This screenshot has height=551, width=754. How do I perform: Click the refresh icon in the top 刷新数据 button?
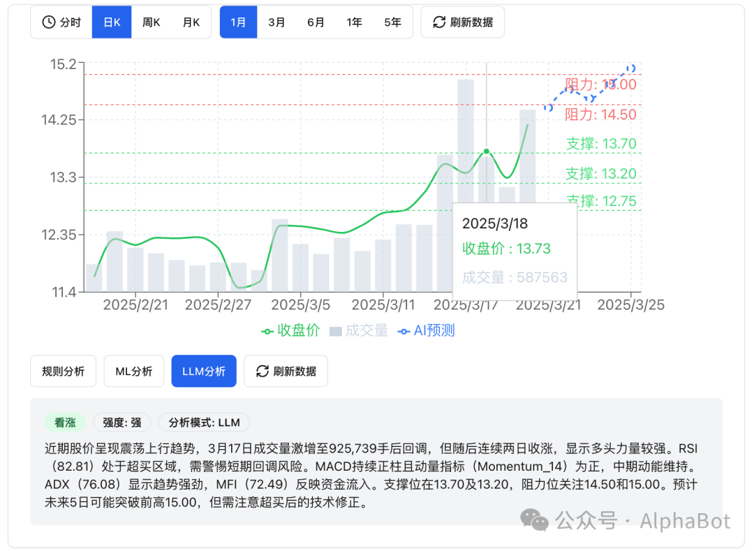click(438, 22)
